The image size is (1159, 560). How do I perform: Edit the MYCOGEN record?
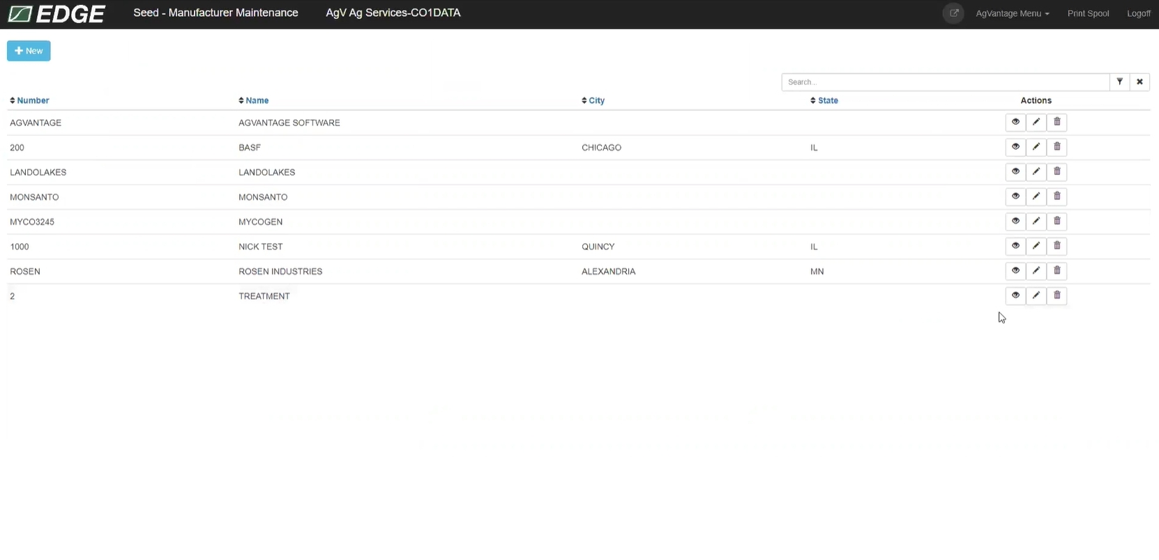click(1036, 221)
